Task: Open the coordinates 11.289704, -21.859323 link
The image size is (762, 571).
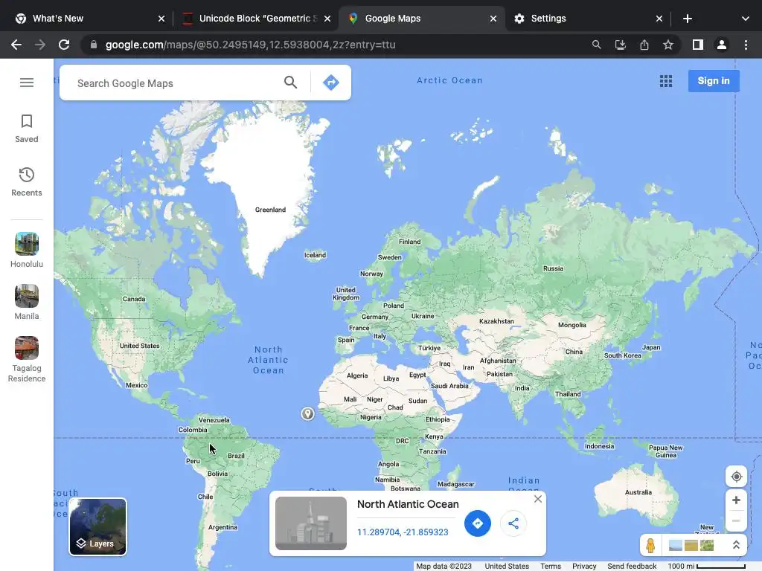Action: [403, 532]
